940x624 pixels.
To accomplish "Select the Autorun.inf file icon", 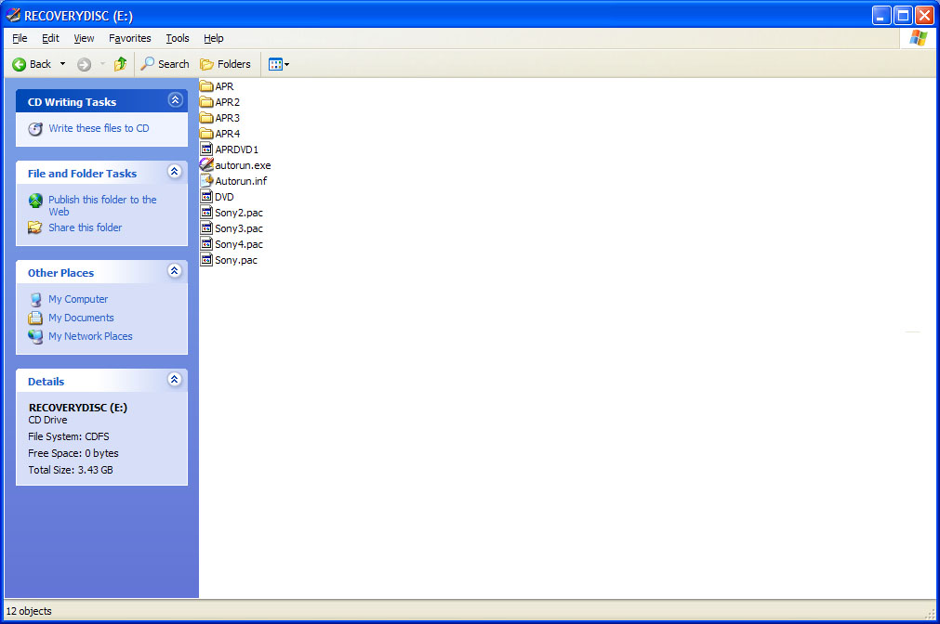I will (x=206, y=180).
